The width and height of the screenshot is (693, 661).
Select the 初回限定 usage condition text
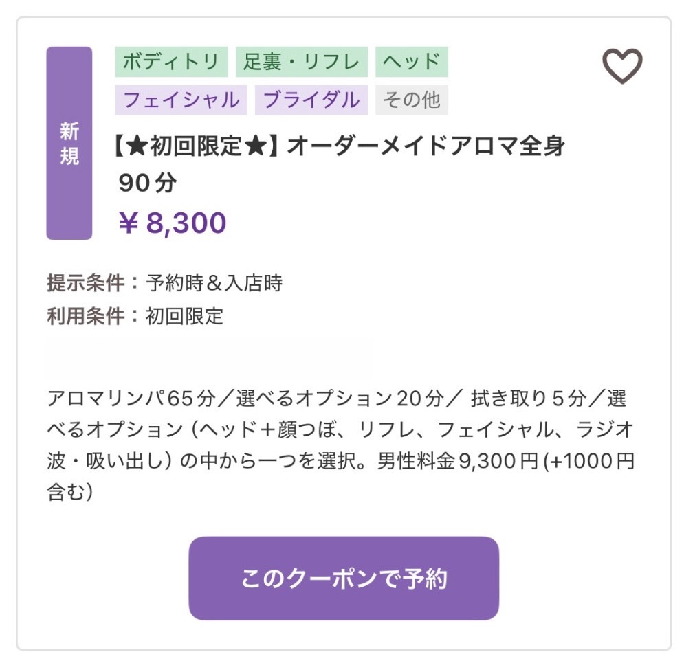(185, 316)
